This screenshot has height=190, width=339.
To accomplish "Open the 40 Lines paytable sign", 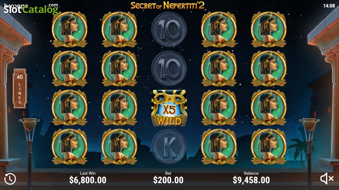I will 20,89.
